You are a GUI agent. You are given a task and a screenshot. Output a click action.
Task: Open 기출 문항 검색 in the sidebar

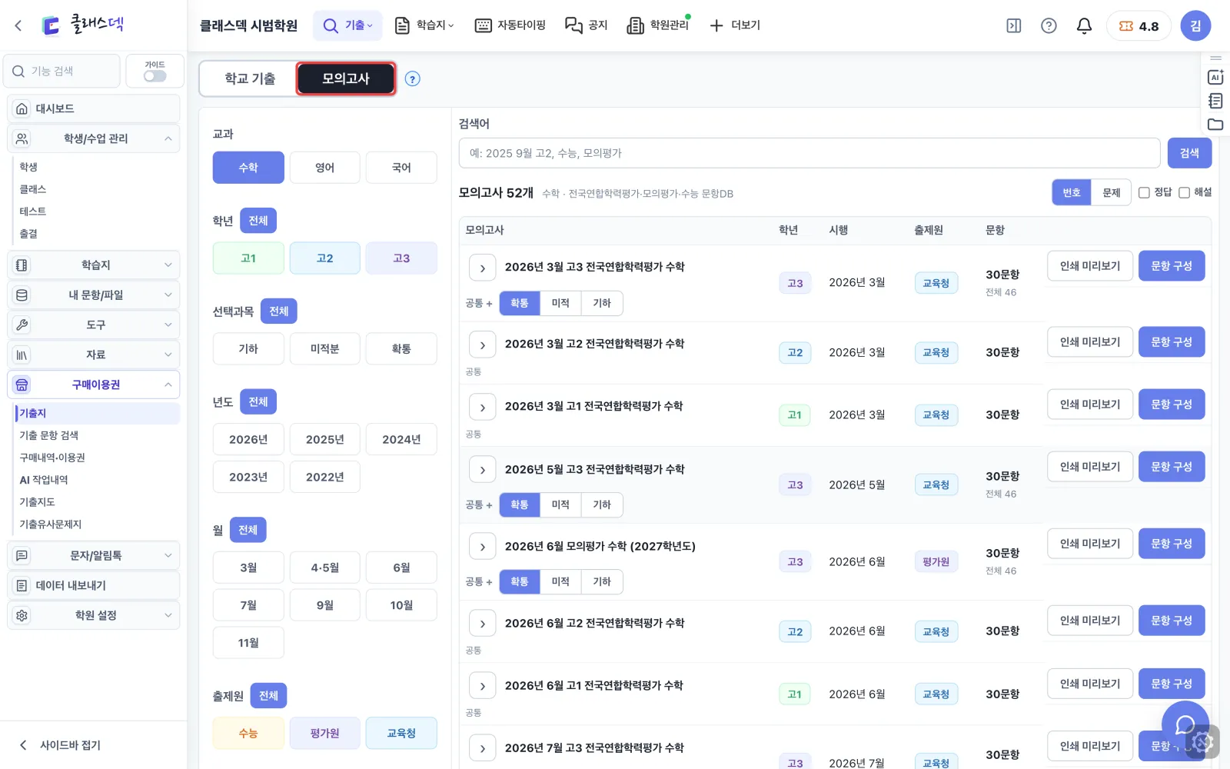(49, 435)
